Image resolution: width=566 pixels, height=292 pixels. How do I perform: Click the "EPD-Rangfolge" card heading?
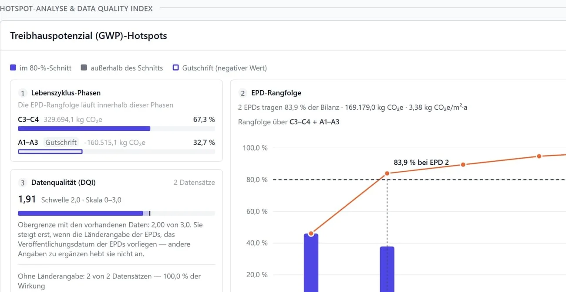(276, 93)
